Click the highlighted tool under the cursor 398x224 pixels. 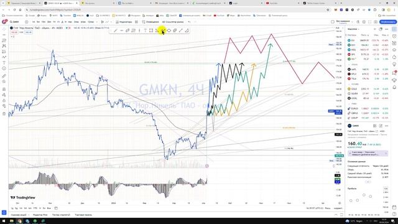(163, 30)
